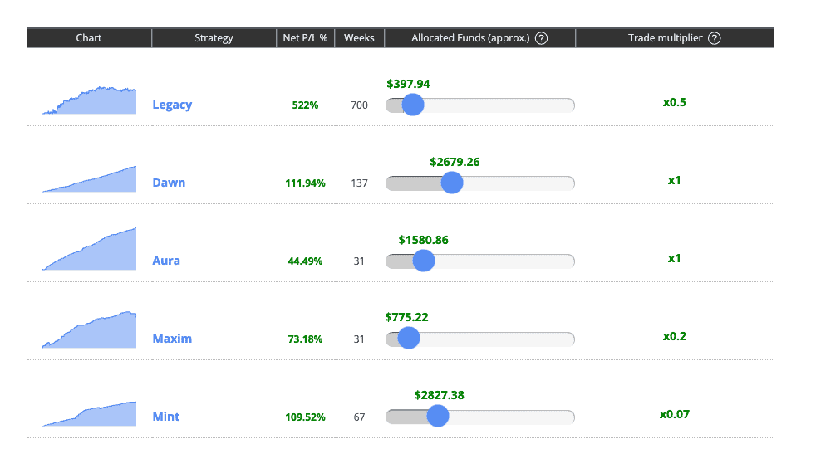Click the Dawn performance chart thumbnail
This screenshot has width=816, height=449.
90,179
